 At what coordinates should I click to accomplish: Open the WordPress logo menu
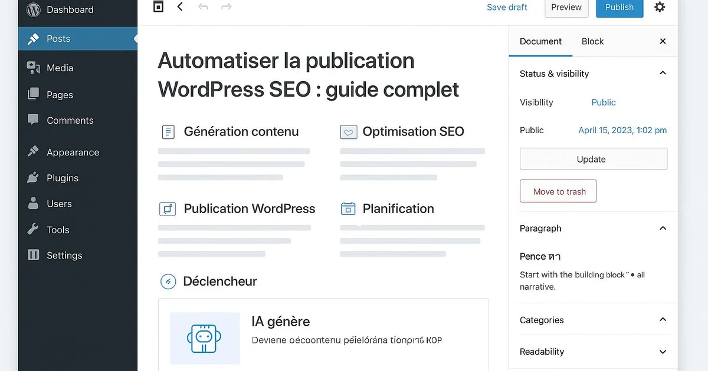click(34, 9)
